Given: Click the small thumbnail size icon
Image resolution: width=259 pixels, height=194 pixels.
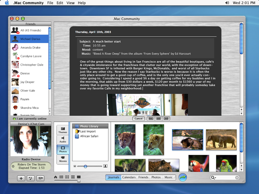Looking at the screenshot, I should click(75, 166).
